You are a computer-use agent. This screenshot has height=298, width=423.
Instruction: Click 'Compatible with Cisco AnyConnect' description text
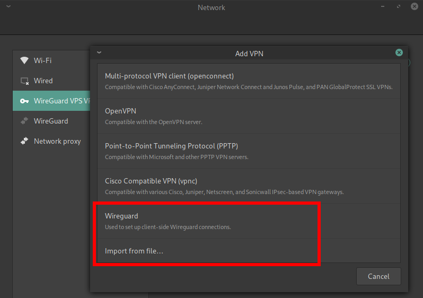(249, 87)
